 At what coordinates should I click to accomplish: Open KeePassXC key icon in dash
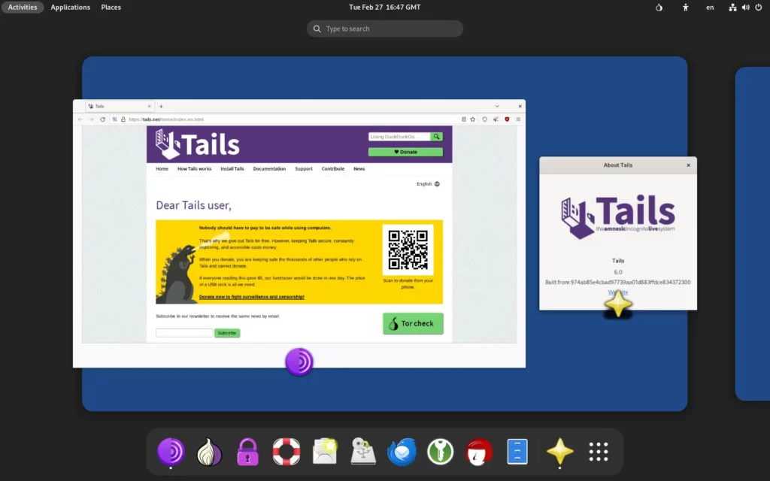[440, 452]
